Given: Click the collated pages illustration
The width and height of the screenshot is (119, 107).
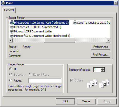Looking at the screenshot, I should click(98, 84).
